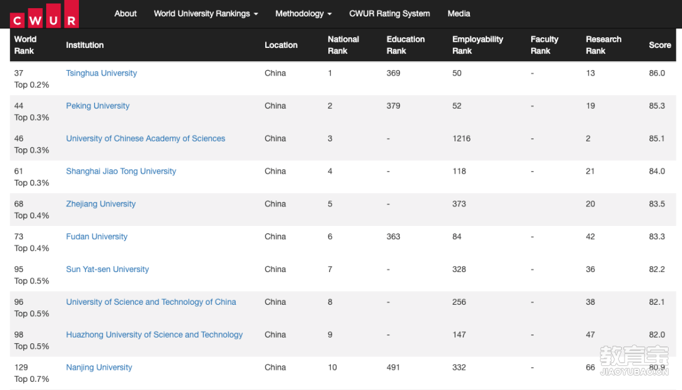Select Zhejiang's score 83.5
Viewport: 682px width, 390px height.
[657, 204]
